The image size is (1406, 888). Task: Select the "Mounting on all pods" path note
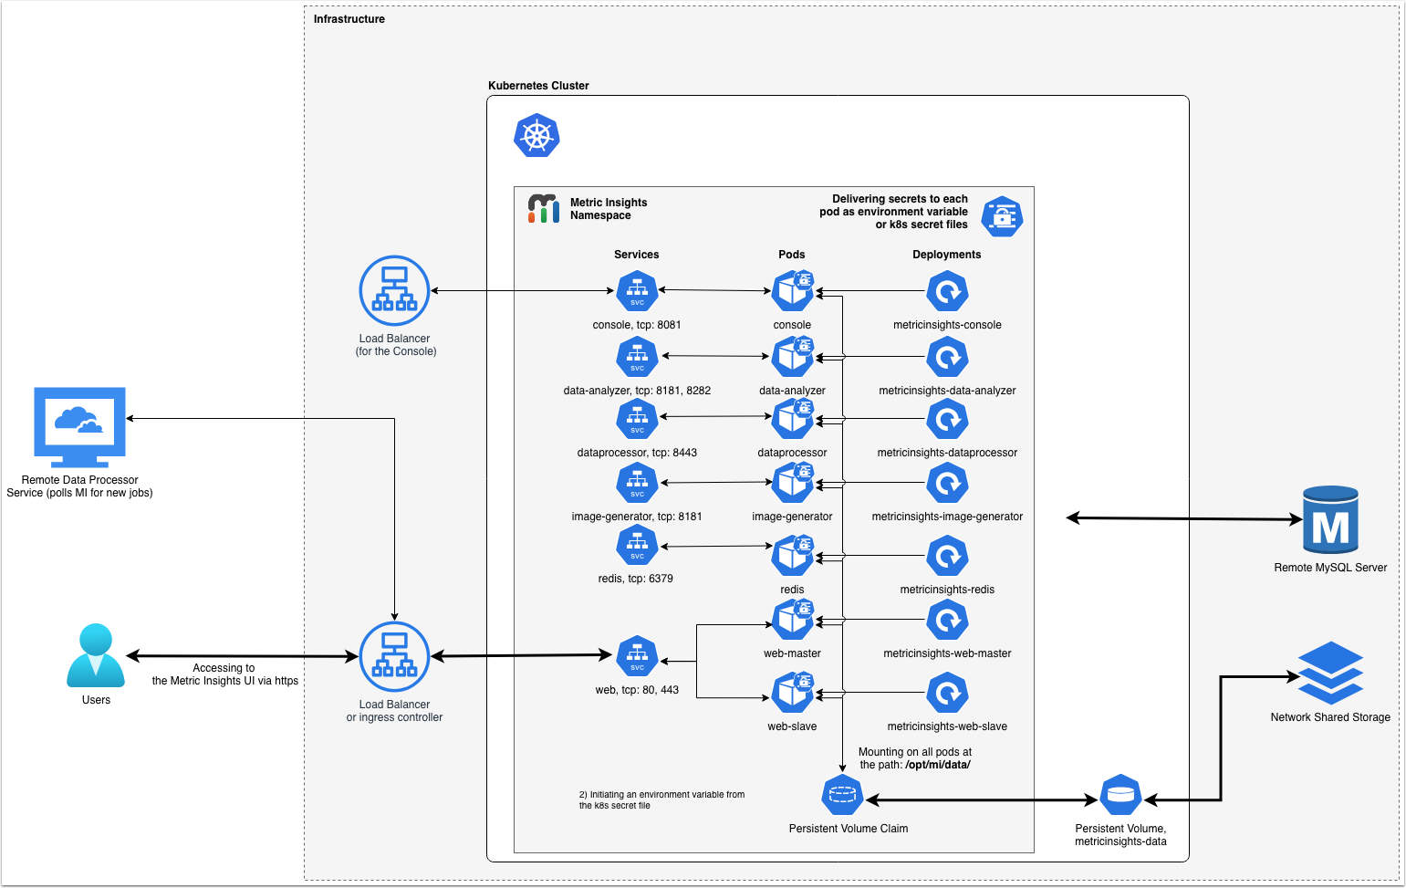click(x=915, y=758)
